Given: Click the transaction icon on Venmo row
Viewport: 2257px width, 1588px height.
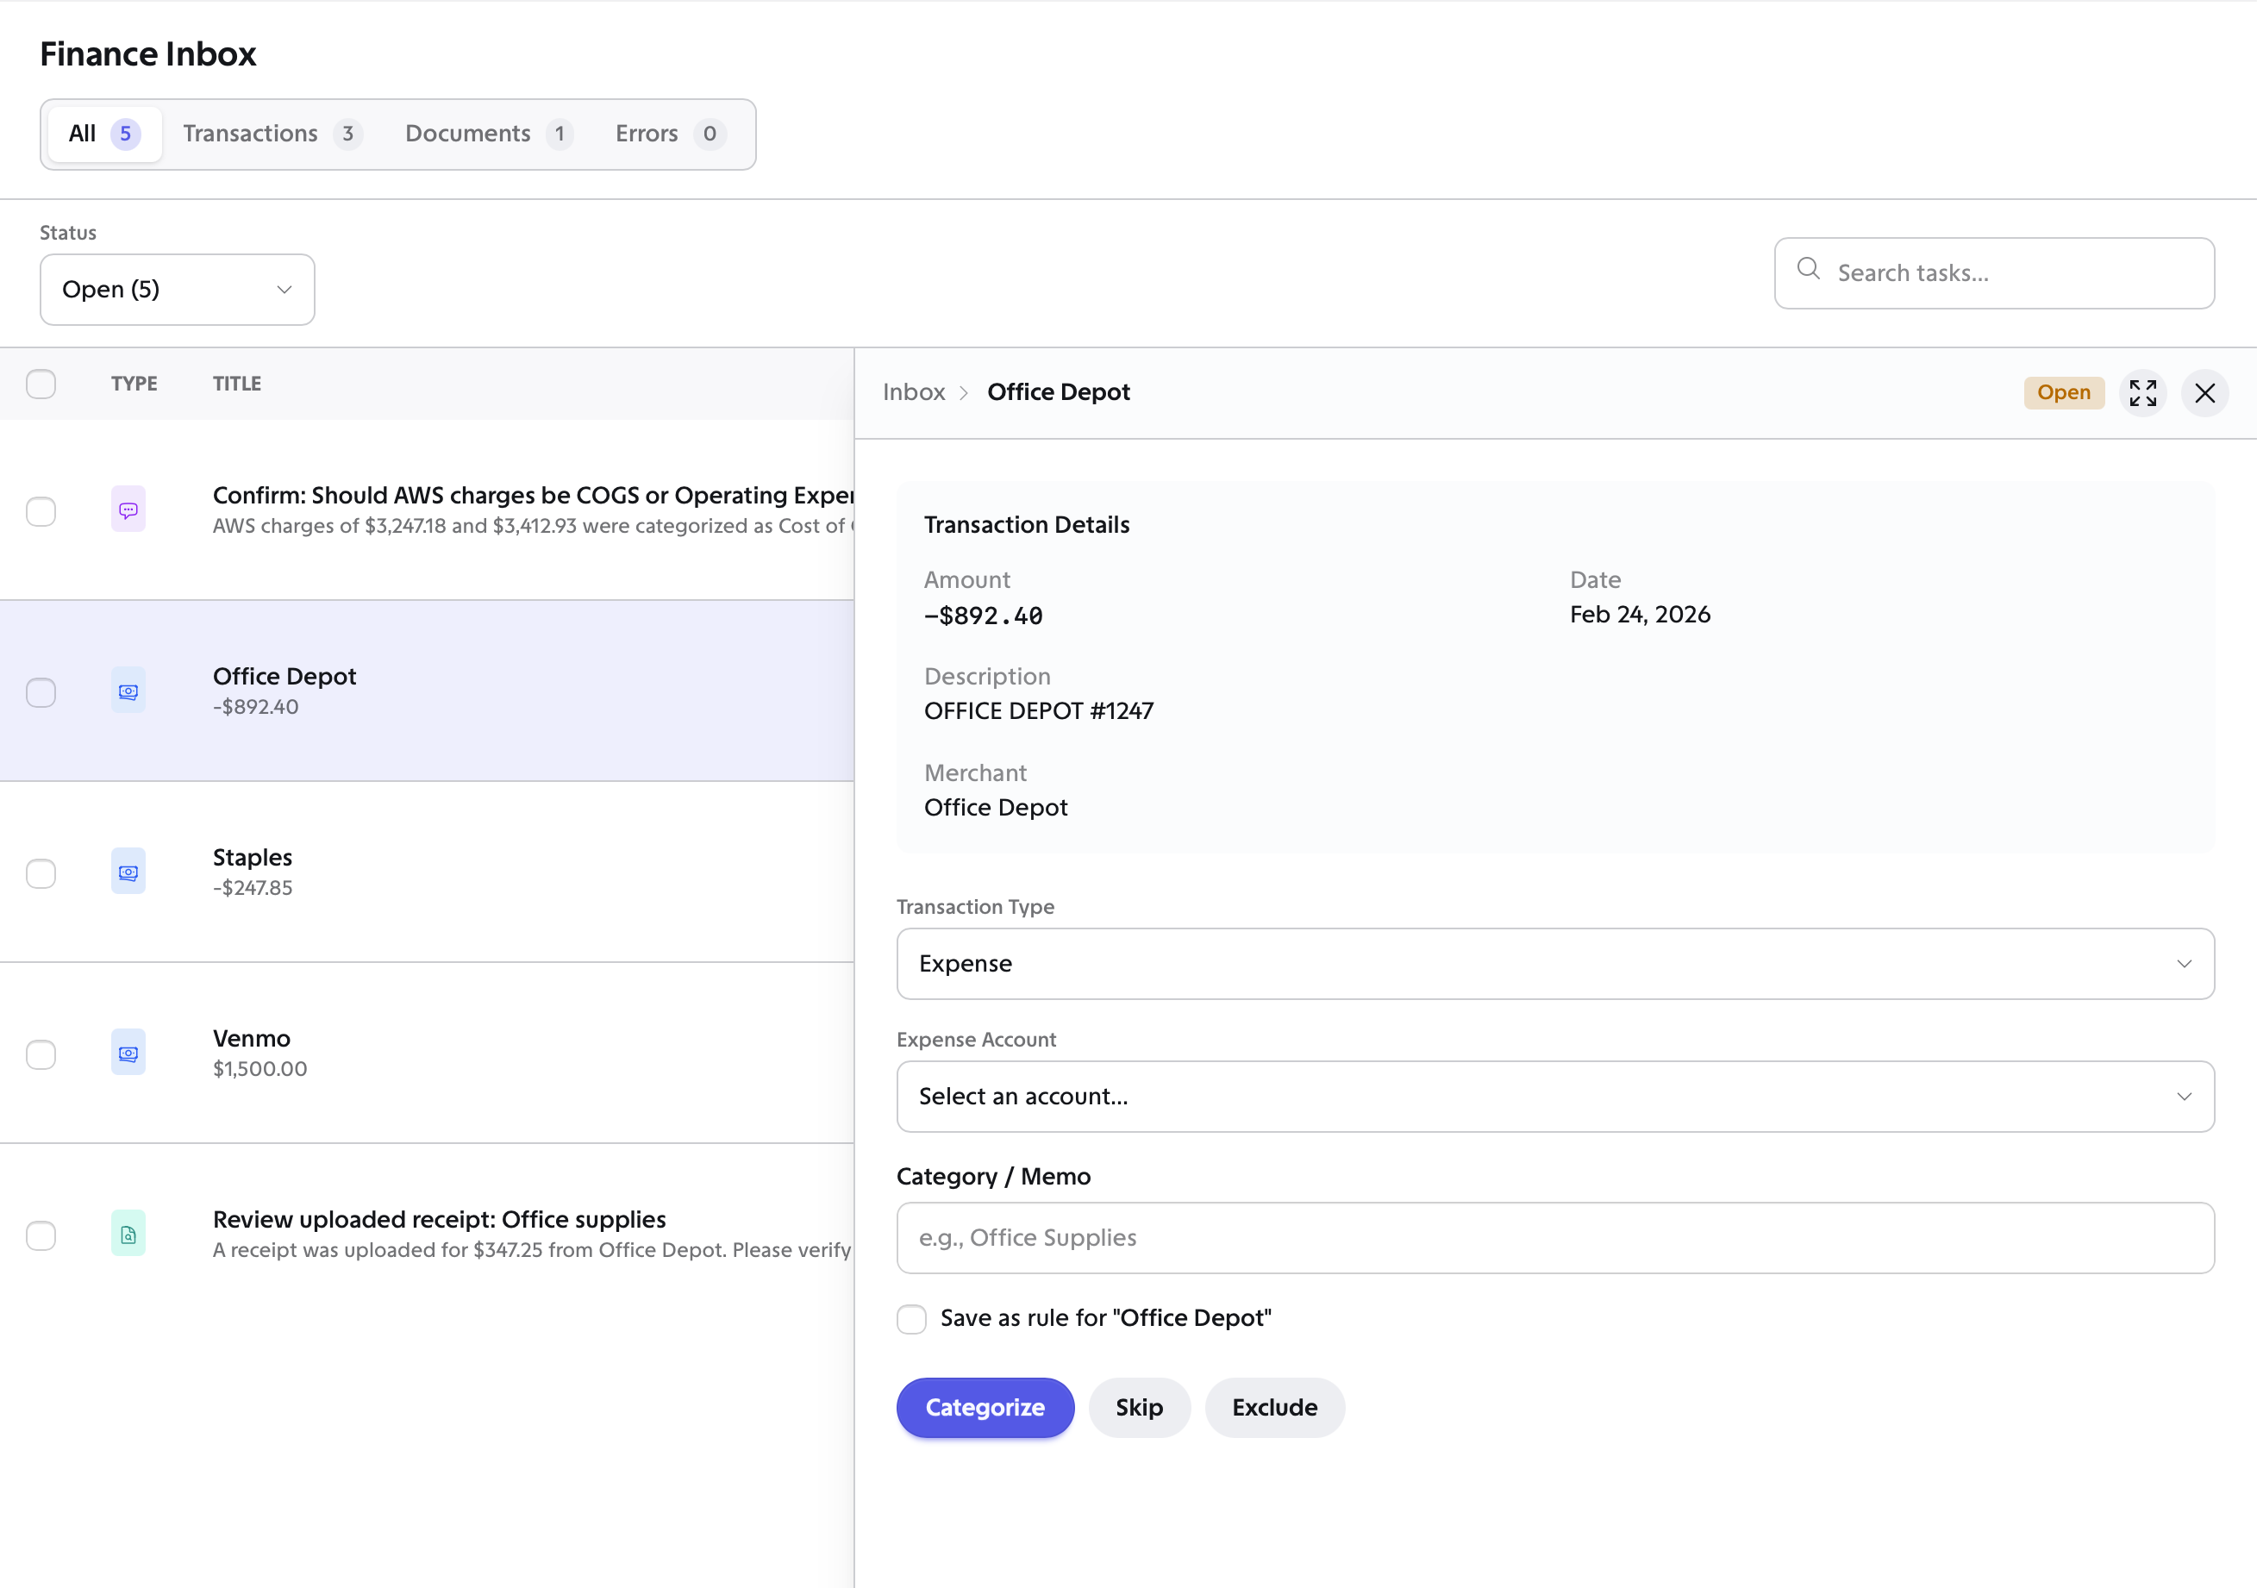Looking at the screenshot, I should click(x=128, y=1053).
